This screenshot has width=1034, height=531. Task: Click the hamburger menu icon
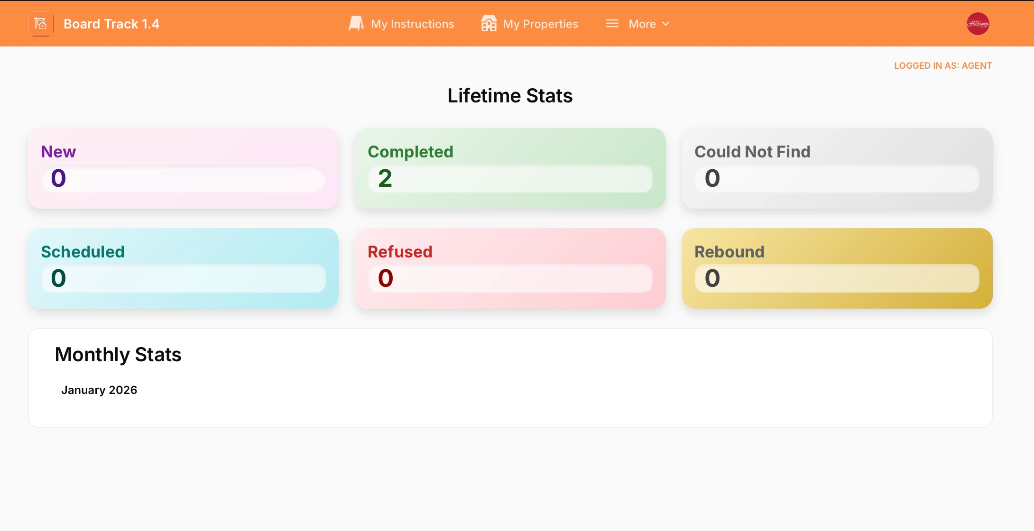(612, 24)
